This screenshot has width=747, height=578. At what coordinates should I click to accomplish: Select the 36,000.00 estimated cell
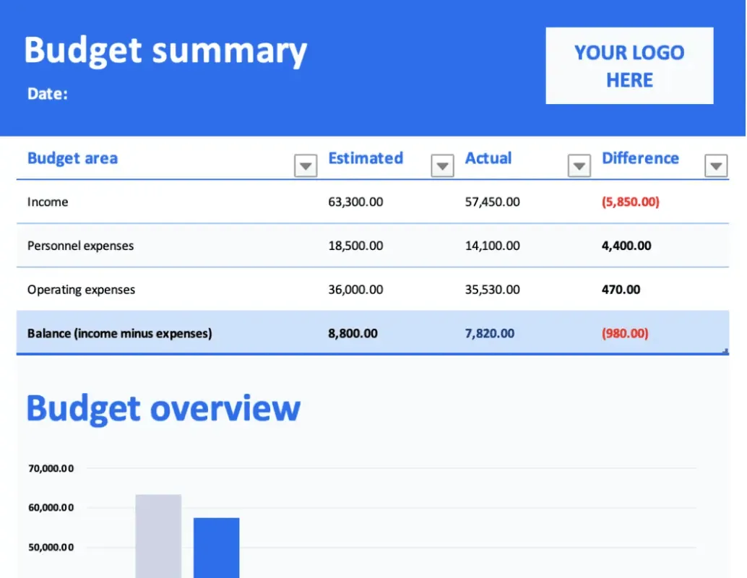(355, 290)
